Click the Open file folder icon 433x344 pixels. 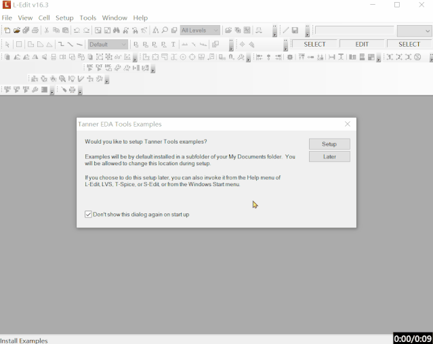(x=17, y=30)
